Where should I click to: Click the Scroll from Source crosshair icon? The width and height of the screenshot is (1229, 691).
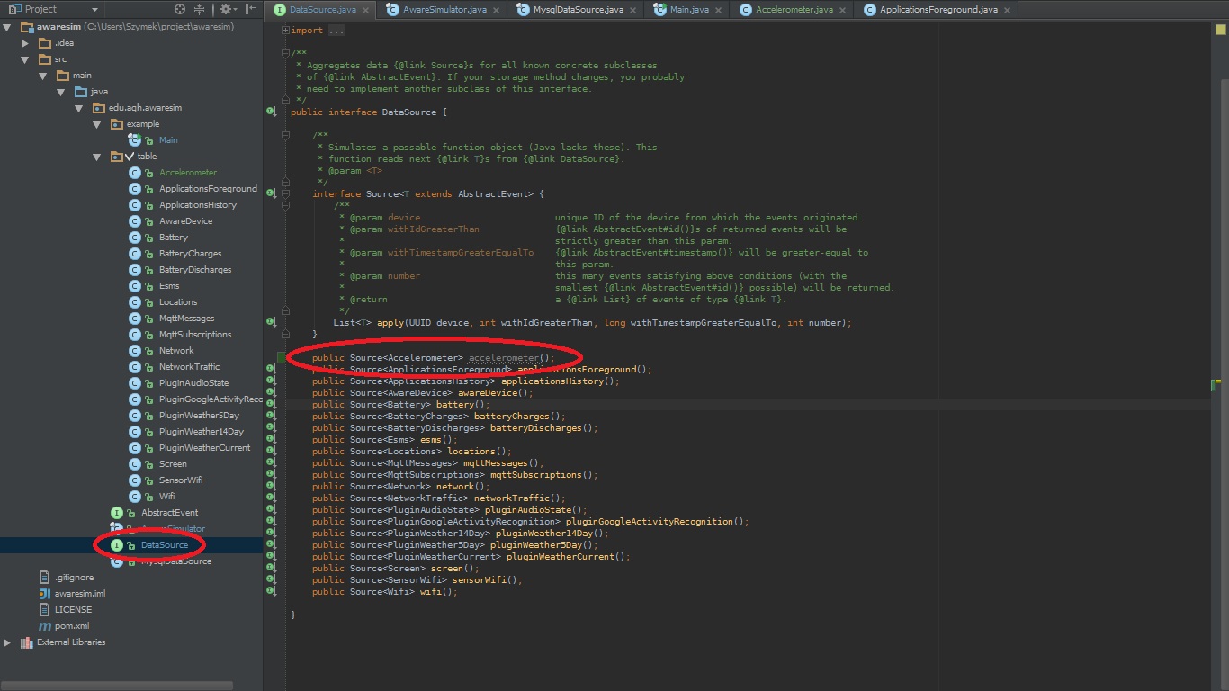[180, 9]
